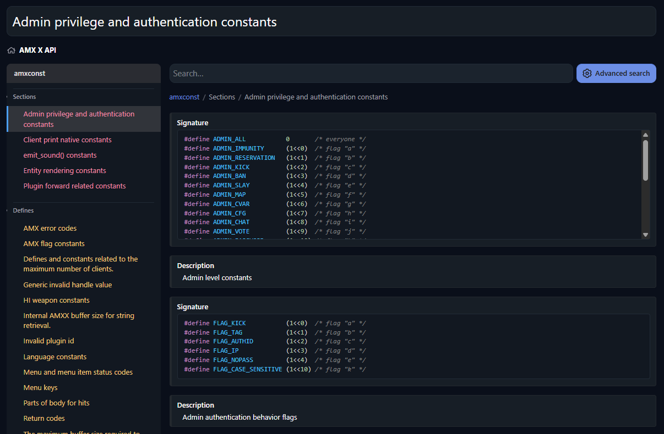Select Client print native constants section
The width and height of the screenshot is (664, 434).
point(67,140)
